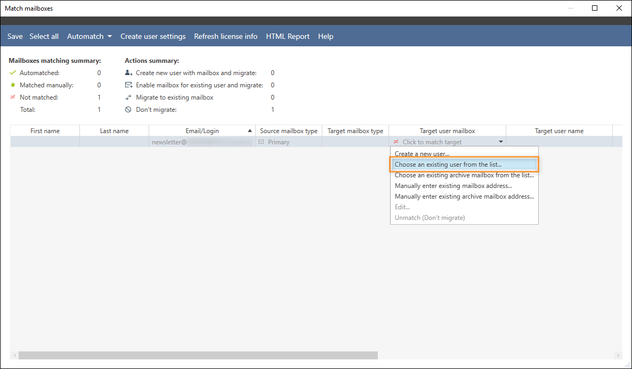Select 'Choose an existing user from the list...'
The height and width of the screenshot is (369, 632).
[x=464, y=165]
